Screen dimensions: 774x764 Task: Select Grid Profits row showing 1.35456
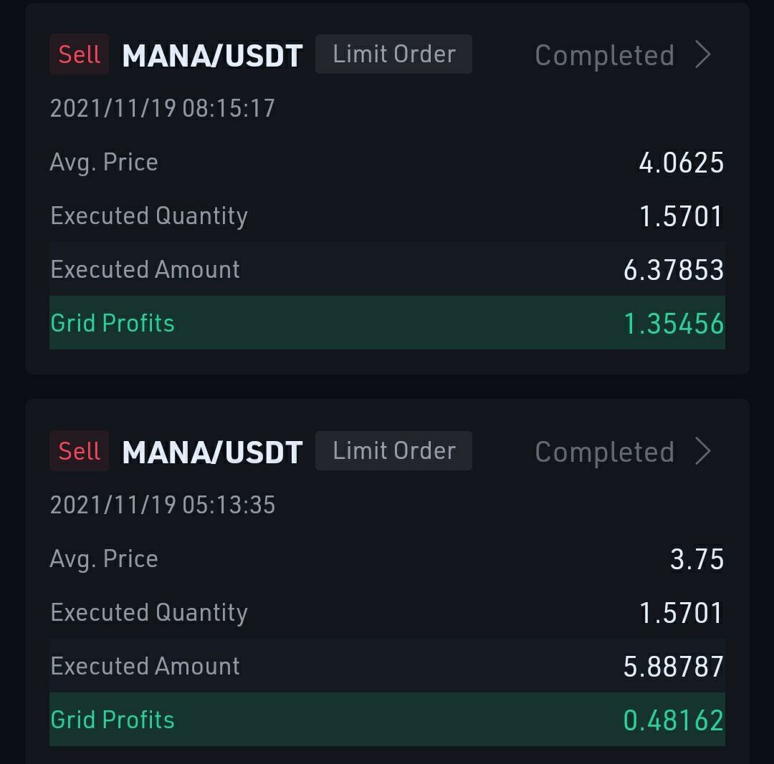pyautogui.click(x=387, y=323)
